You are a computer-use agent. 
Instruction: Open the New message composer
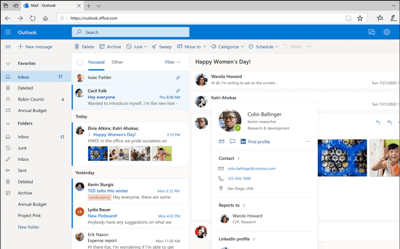pyautogui.click(x=35, y=46)
